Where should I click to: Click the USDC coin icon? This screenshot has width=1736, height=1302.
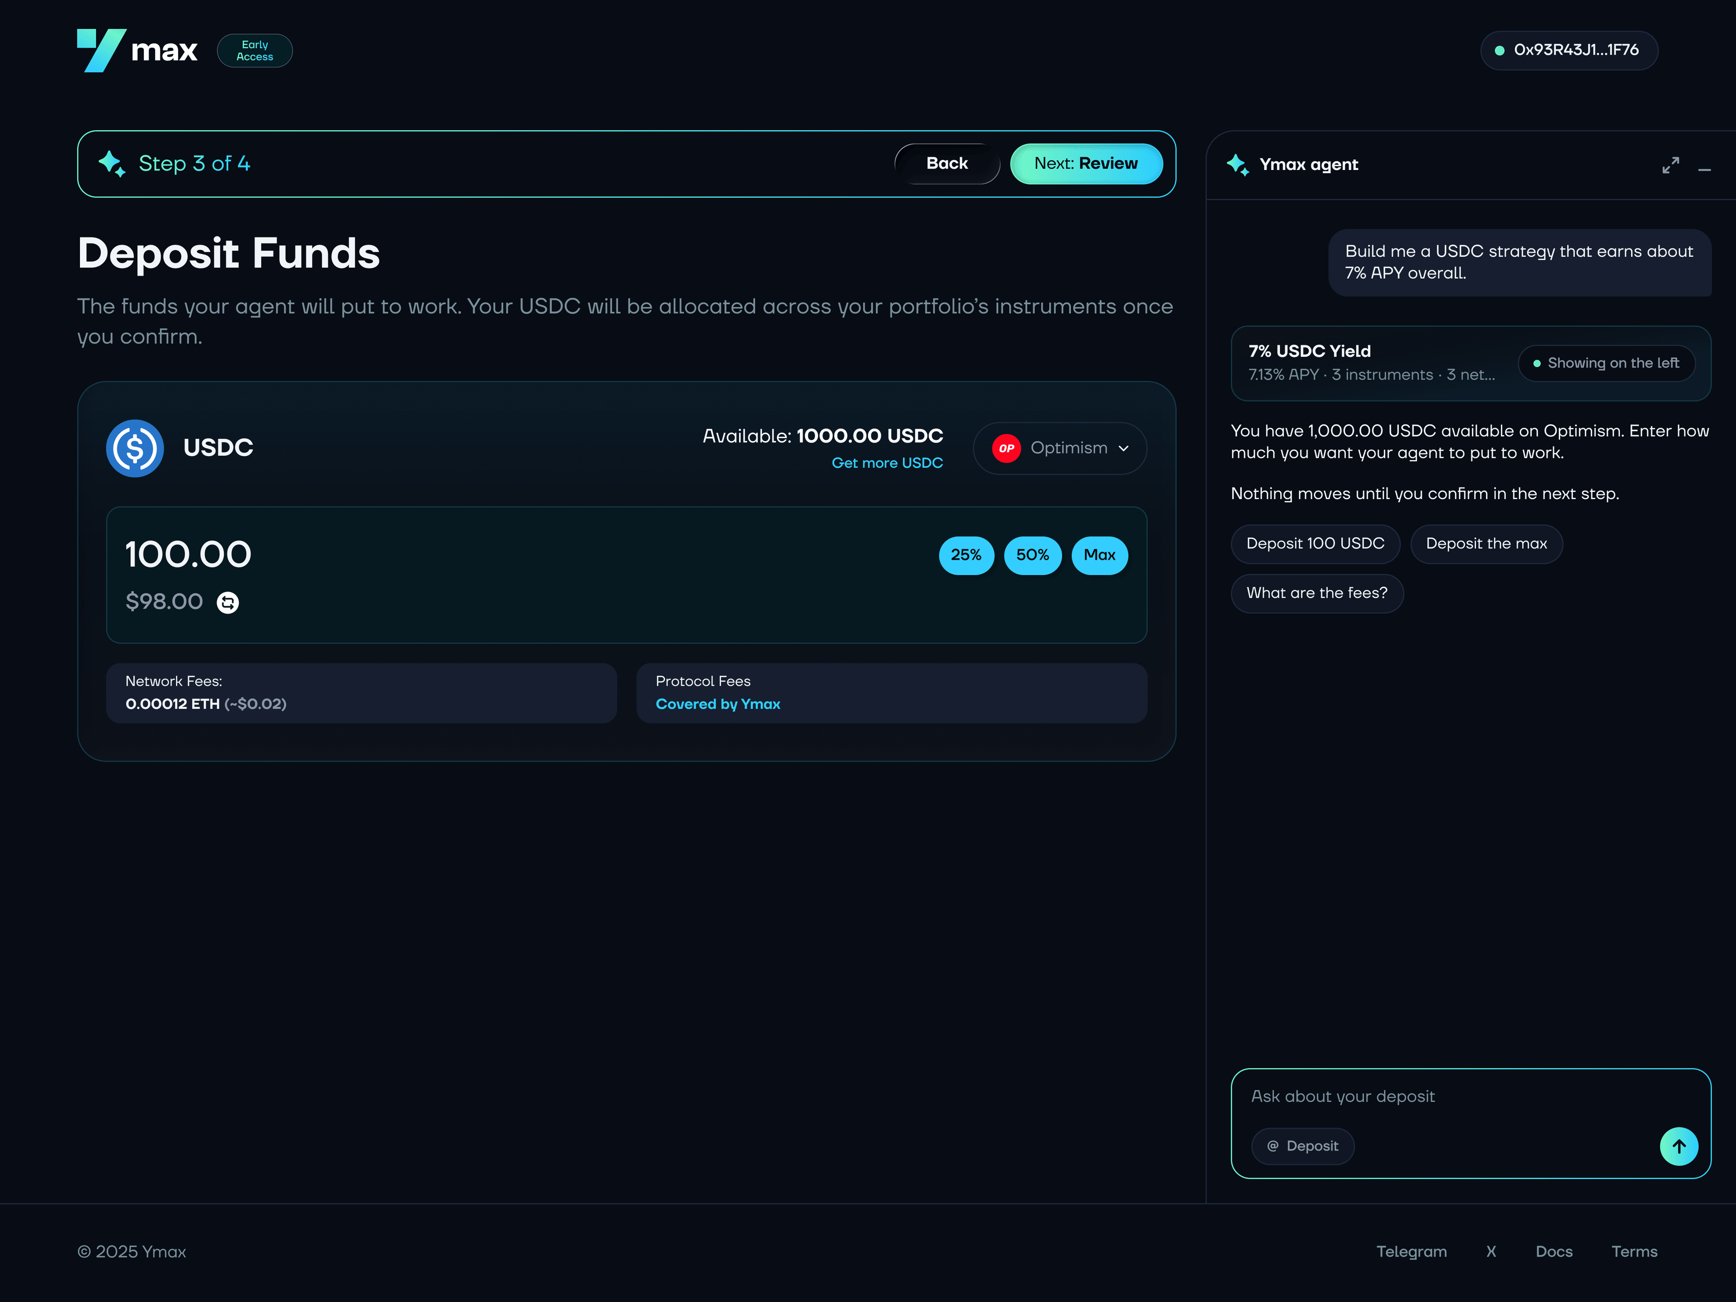click(x=135, y=448)
